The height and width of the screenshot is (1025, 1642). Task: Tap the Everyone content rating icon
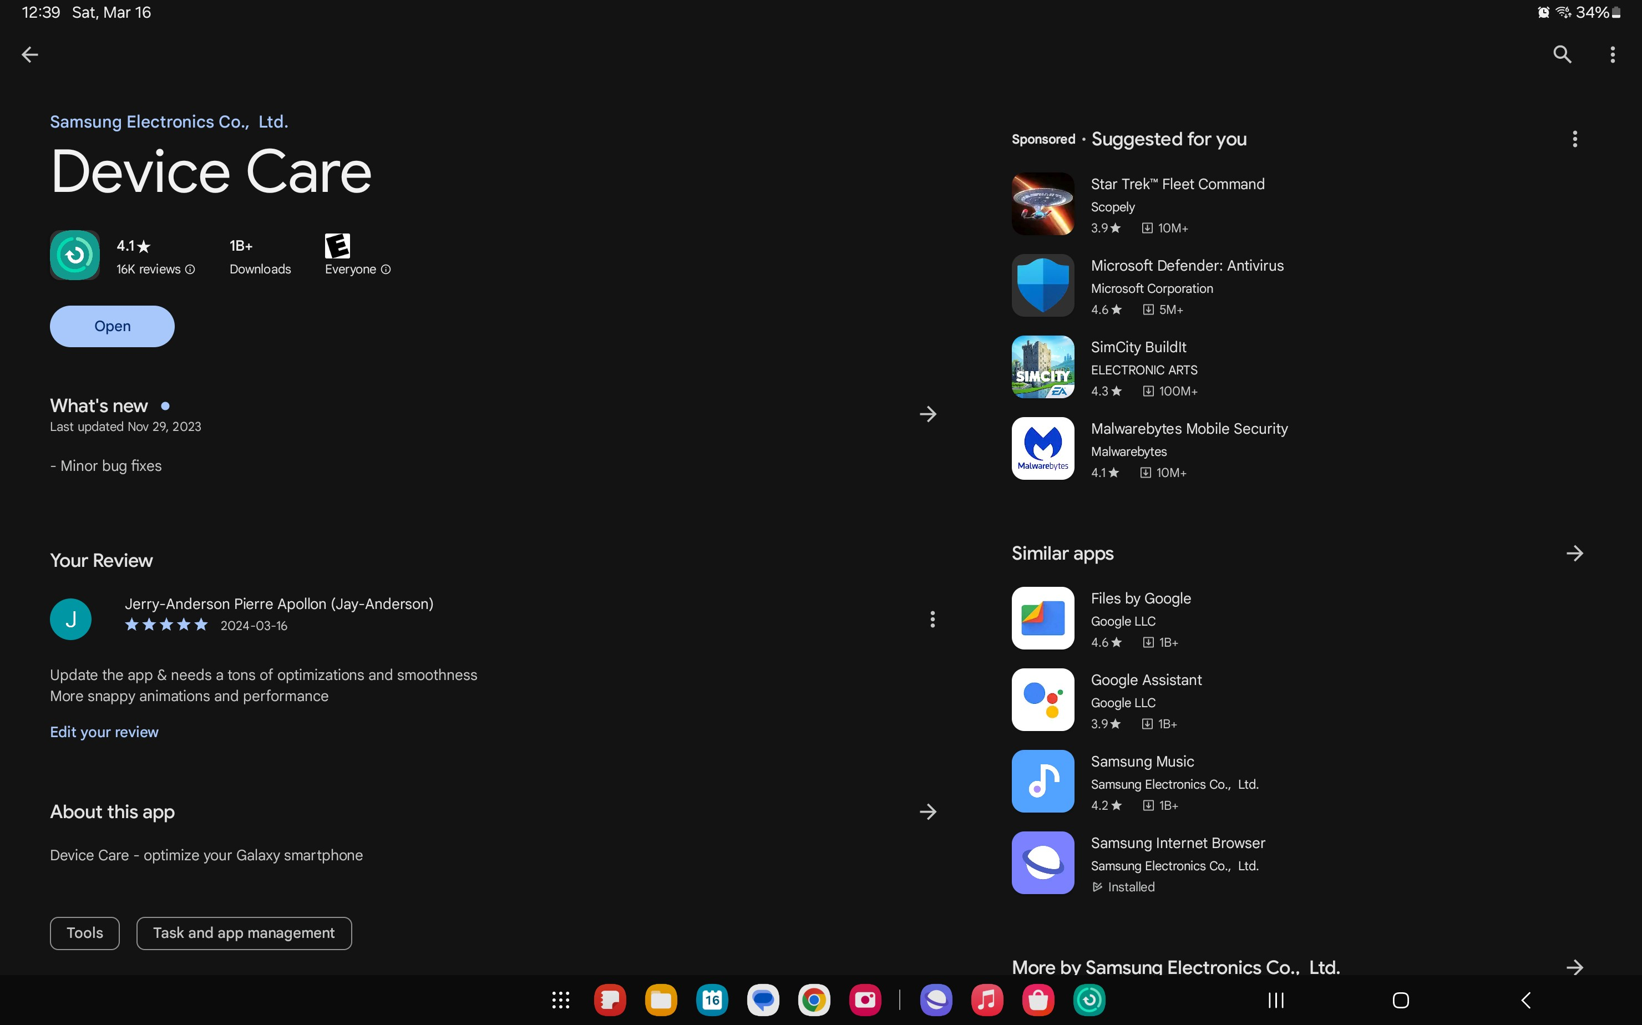click(337, 246)
